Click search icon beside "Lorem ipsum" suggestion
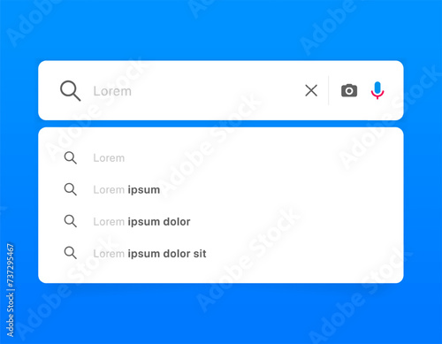This screenshot has width=442, height=344. coord(71,189)
